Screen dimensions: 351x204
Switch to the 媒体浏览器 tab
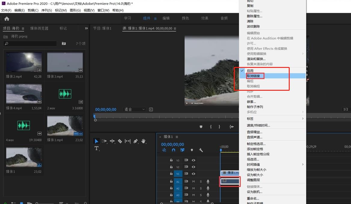(39, 28)
